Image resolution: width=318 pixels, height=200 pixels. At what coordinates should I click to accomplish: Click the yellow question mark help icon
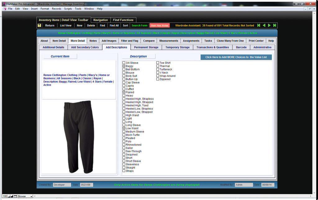[39, 25]
